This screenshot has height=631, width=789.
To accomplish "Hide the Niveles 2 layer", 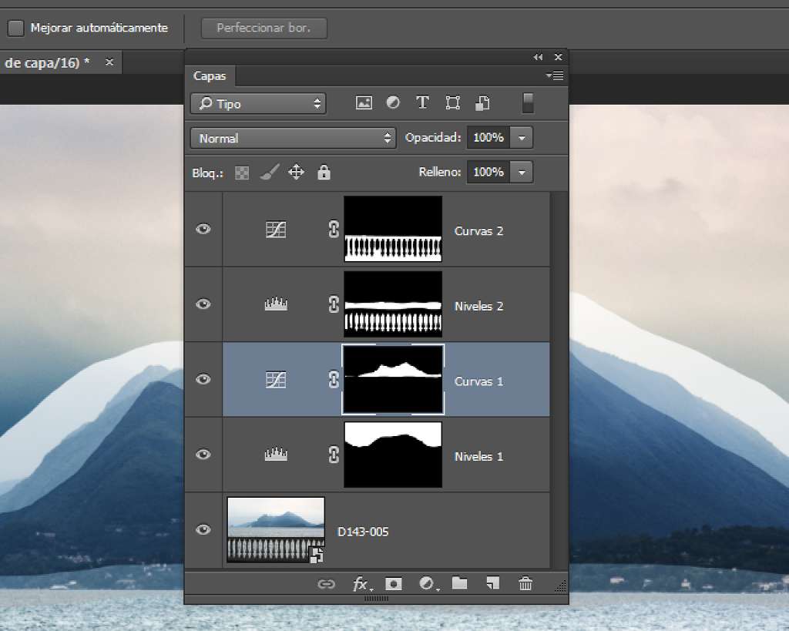I will coord(203,304).
